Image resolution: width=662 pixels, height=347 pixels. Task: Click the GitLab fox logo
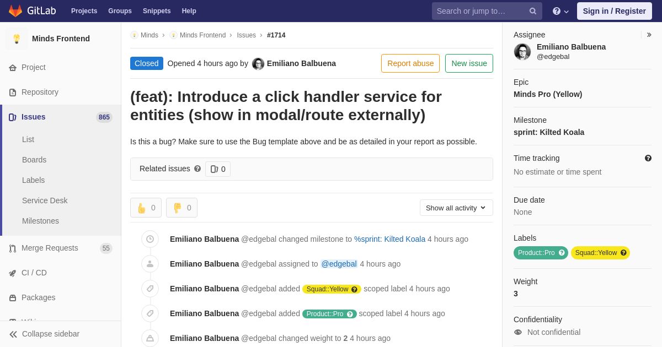(x=15, y=11)
